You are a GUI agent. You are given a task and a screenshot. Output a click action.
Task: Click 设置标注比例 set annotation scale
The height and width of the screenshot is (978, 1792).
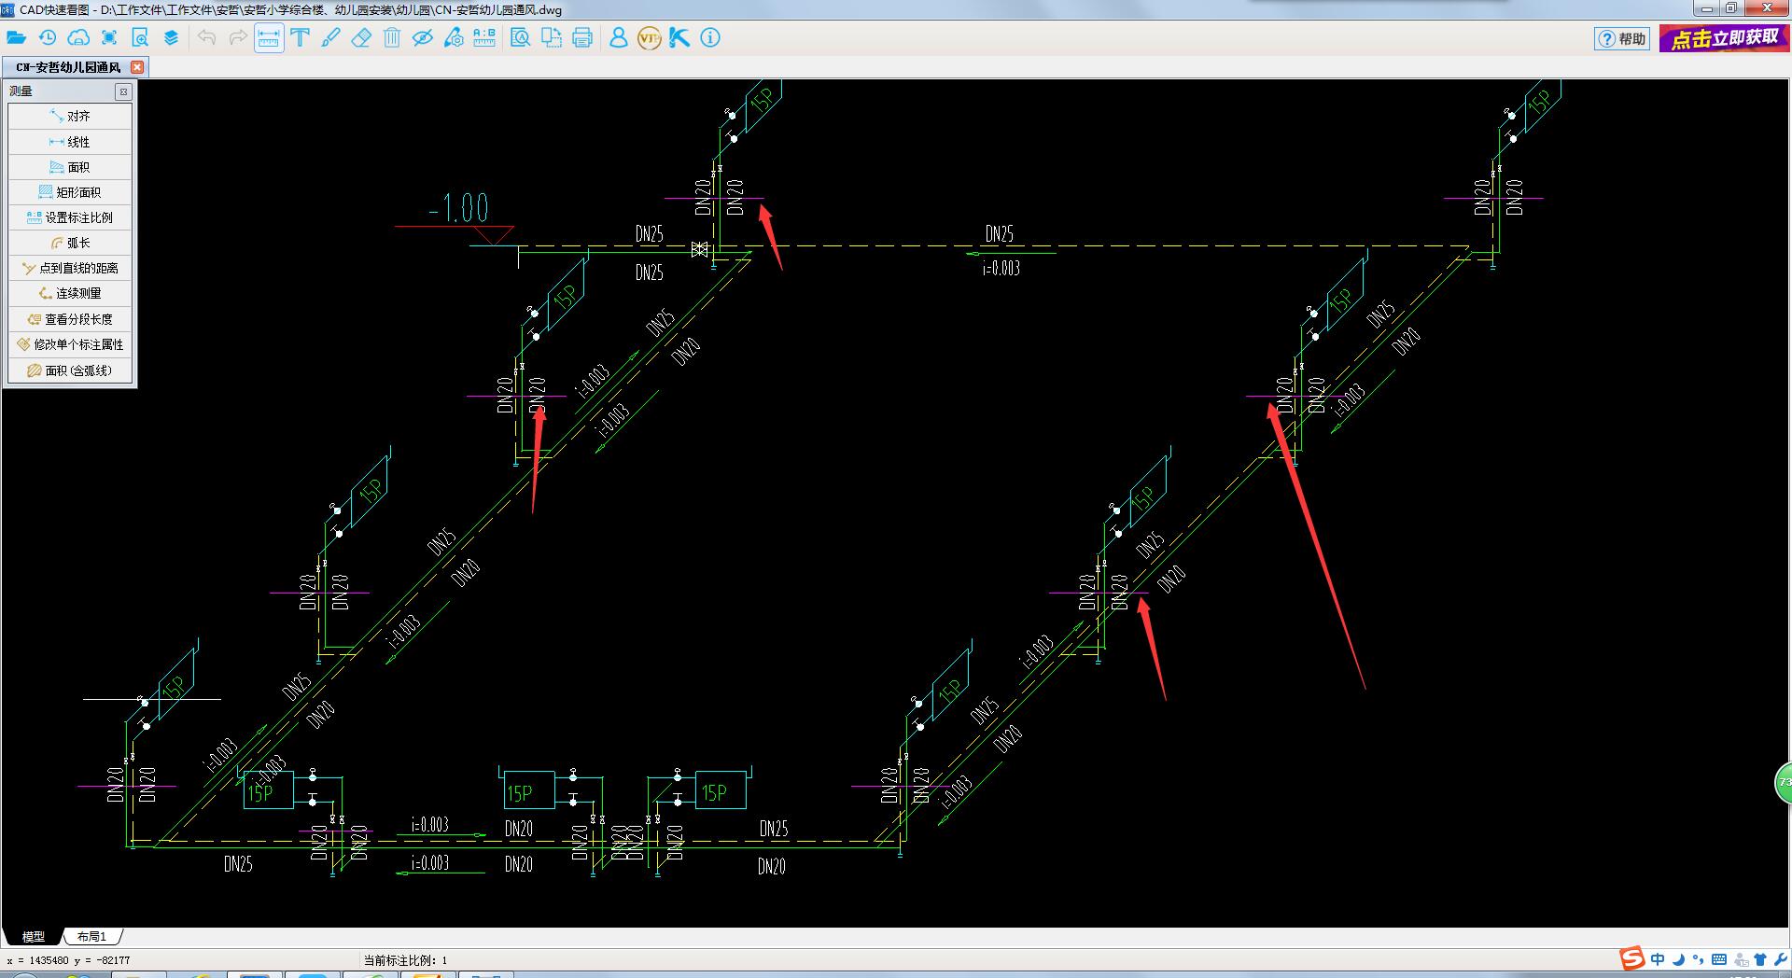(70, 217)
